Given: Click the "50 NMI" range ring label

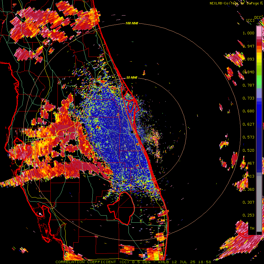Looking at the screenshot, I should click(132, 77).
